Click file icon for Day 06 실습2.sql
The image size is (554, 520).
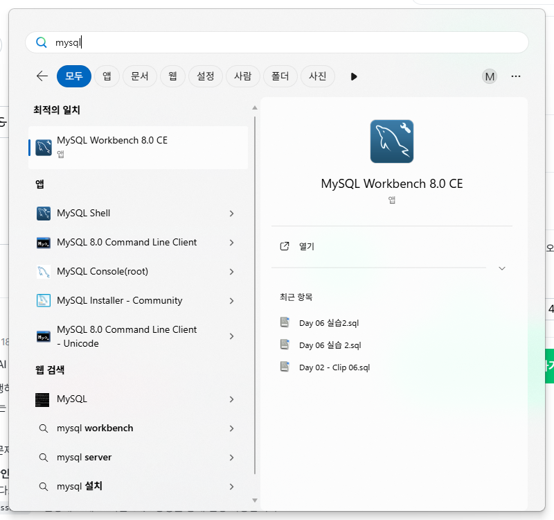[x=285, y=322]
